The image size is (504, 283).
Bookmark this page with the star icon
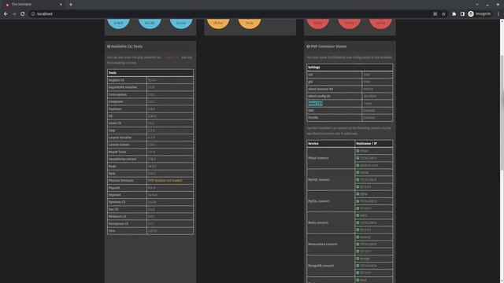pyautogui.click(x=443, y=14)
